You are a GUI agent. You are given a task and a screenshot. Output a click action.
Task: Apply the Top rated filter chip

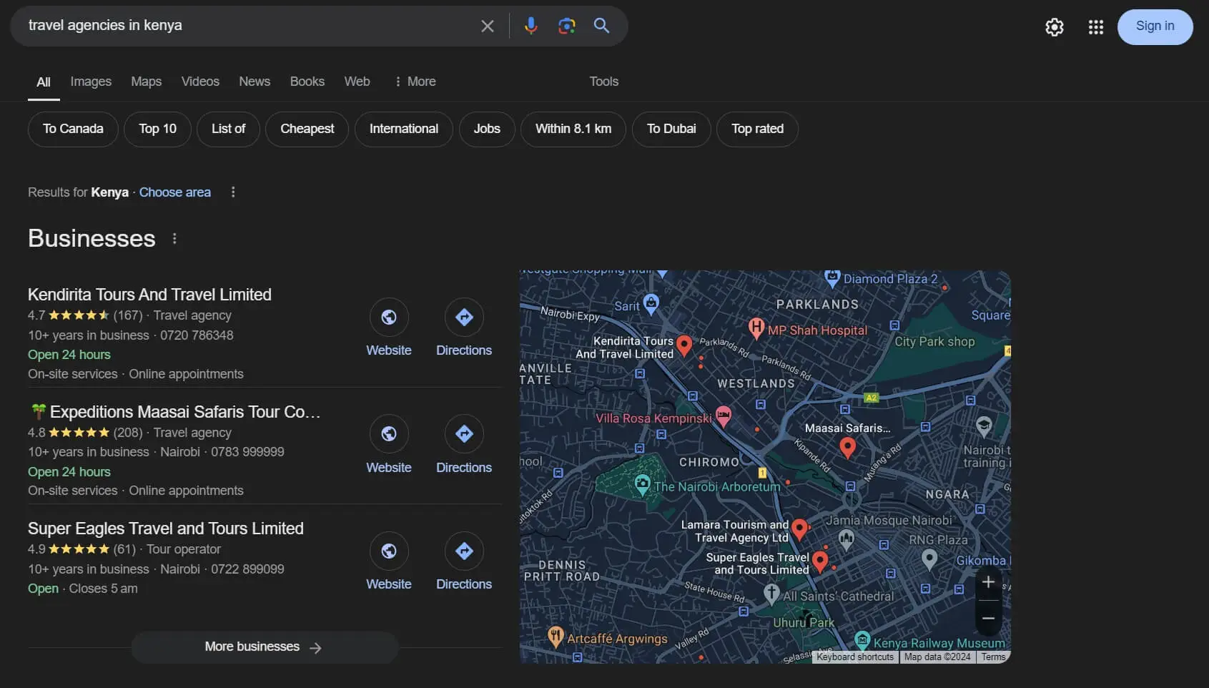757,129
